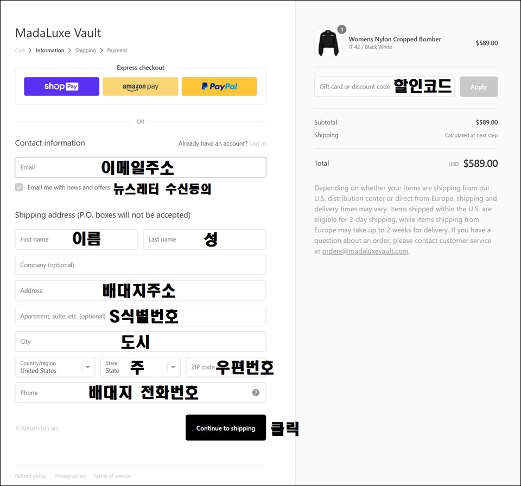Image resolution: width=521 pixels, height=486 pixels.
Task: Check out with the PayPal button
Action: point(219,86)
